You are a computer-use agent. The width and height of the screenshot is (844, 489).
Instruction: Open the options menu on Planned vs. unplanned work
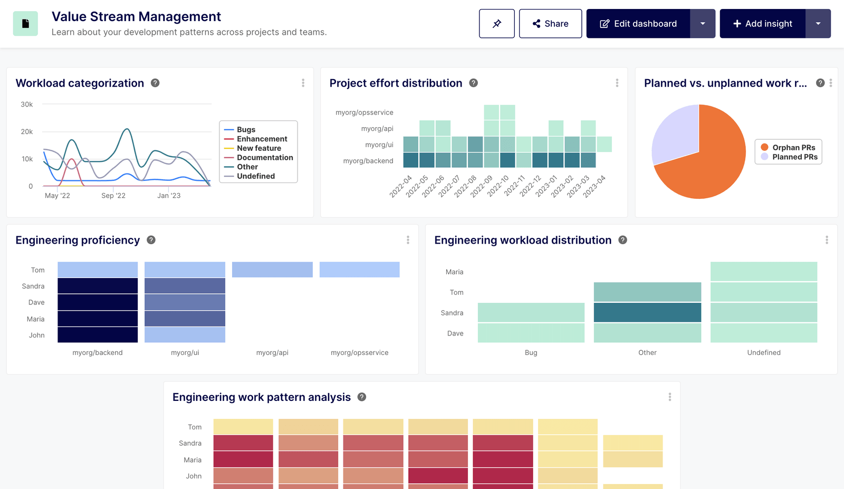831,83
